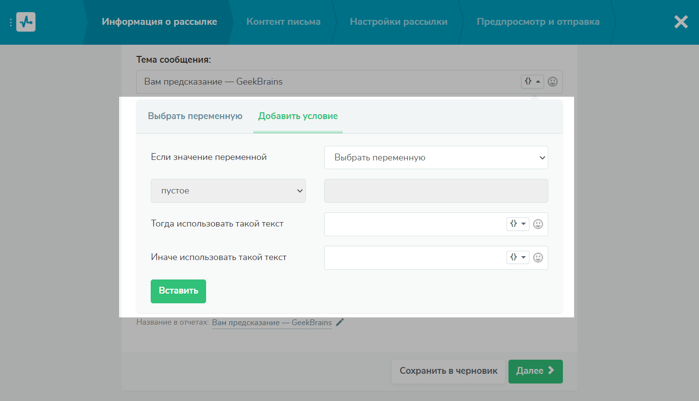Click the pencil icon to edit report name

340,322
